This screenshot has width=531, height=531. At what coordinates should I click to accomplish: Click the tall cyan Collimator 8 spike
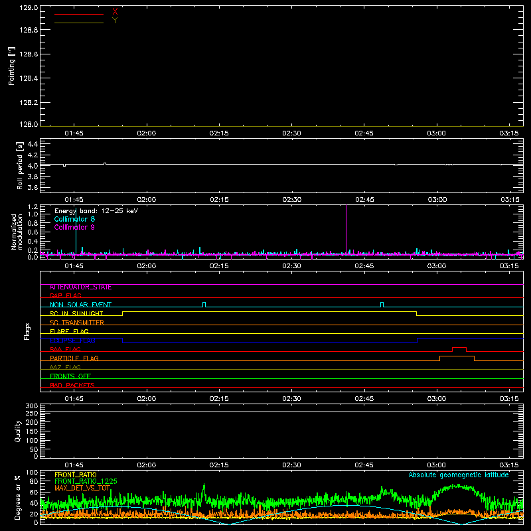(76, 232)
